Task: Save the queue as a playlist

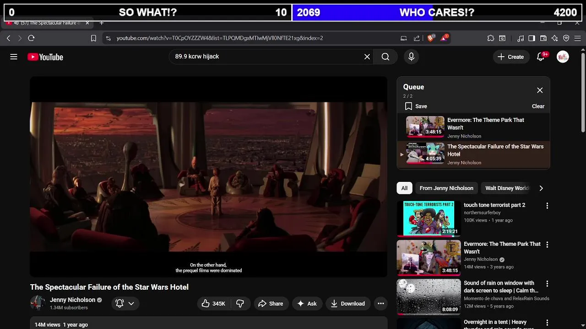Action: point(416,106)
